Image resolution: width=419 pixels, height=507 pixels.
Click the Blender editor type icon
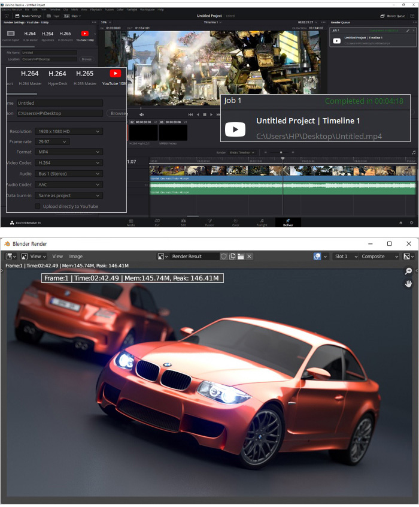tap(11, 256)
